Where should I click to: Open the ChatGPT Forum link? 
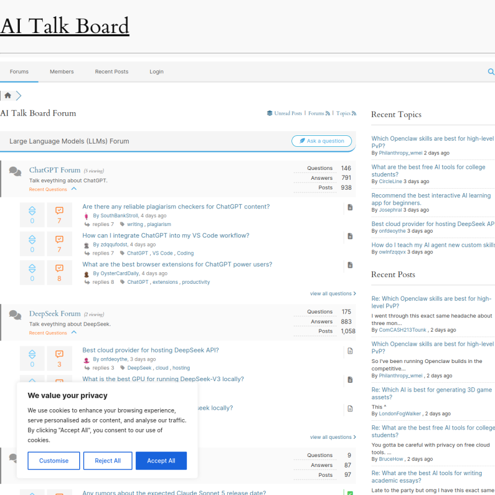point(55,170)
